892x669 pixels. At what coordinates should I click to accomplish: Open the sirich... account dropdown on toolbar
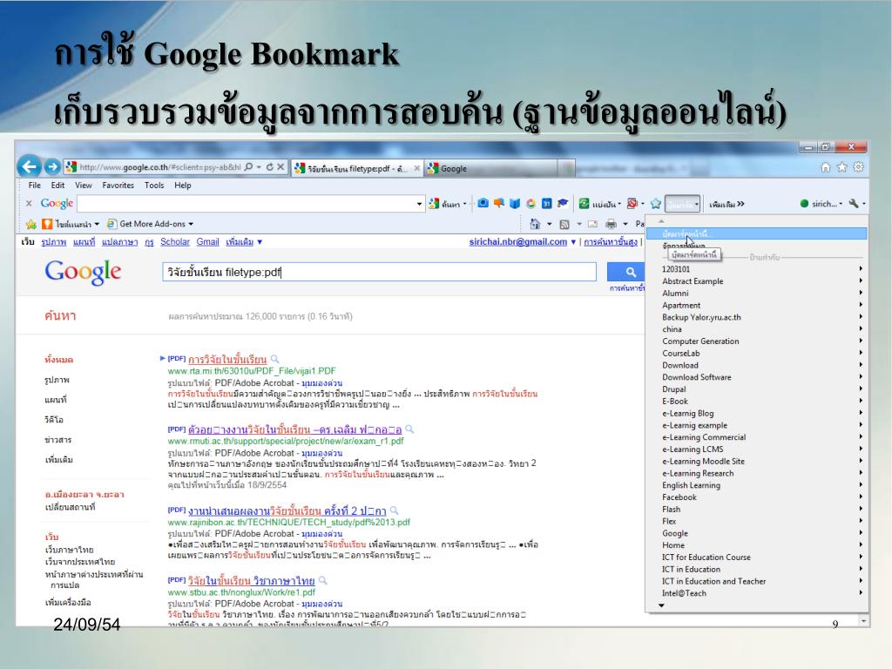tap(821, 204)
